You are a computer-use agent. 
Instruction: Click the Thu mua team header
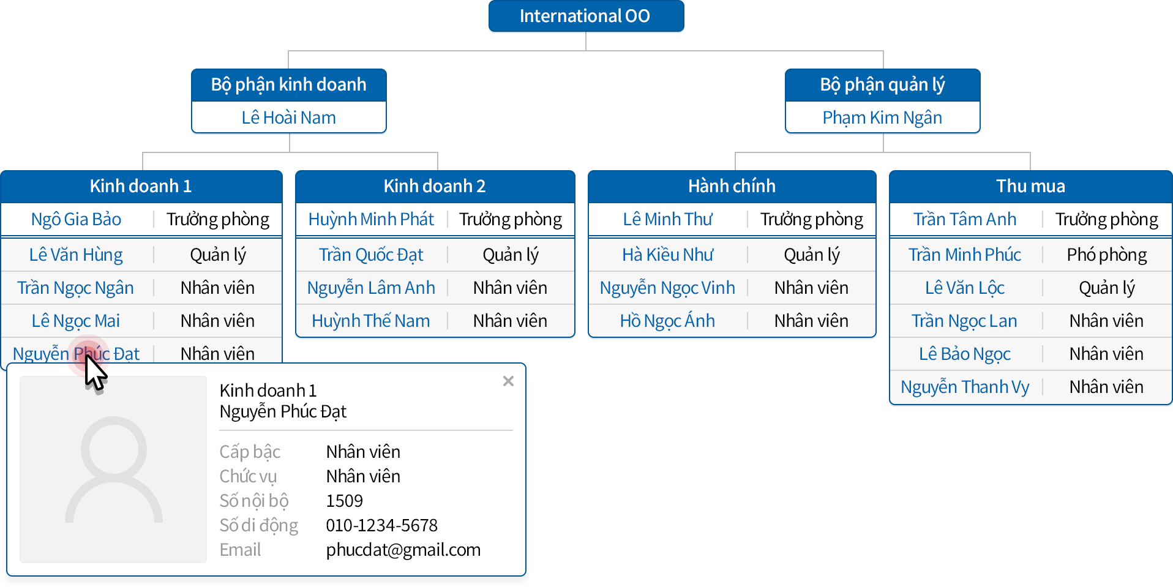pos(1030,186)
